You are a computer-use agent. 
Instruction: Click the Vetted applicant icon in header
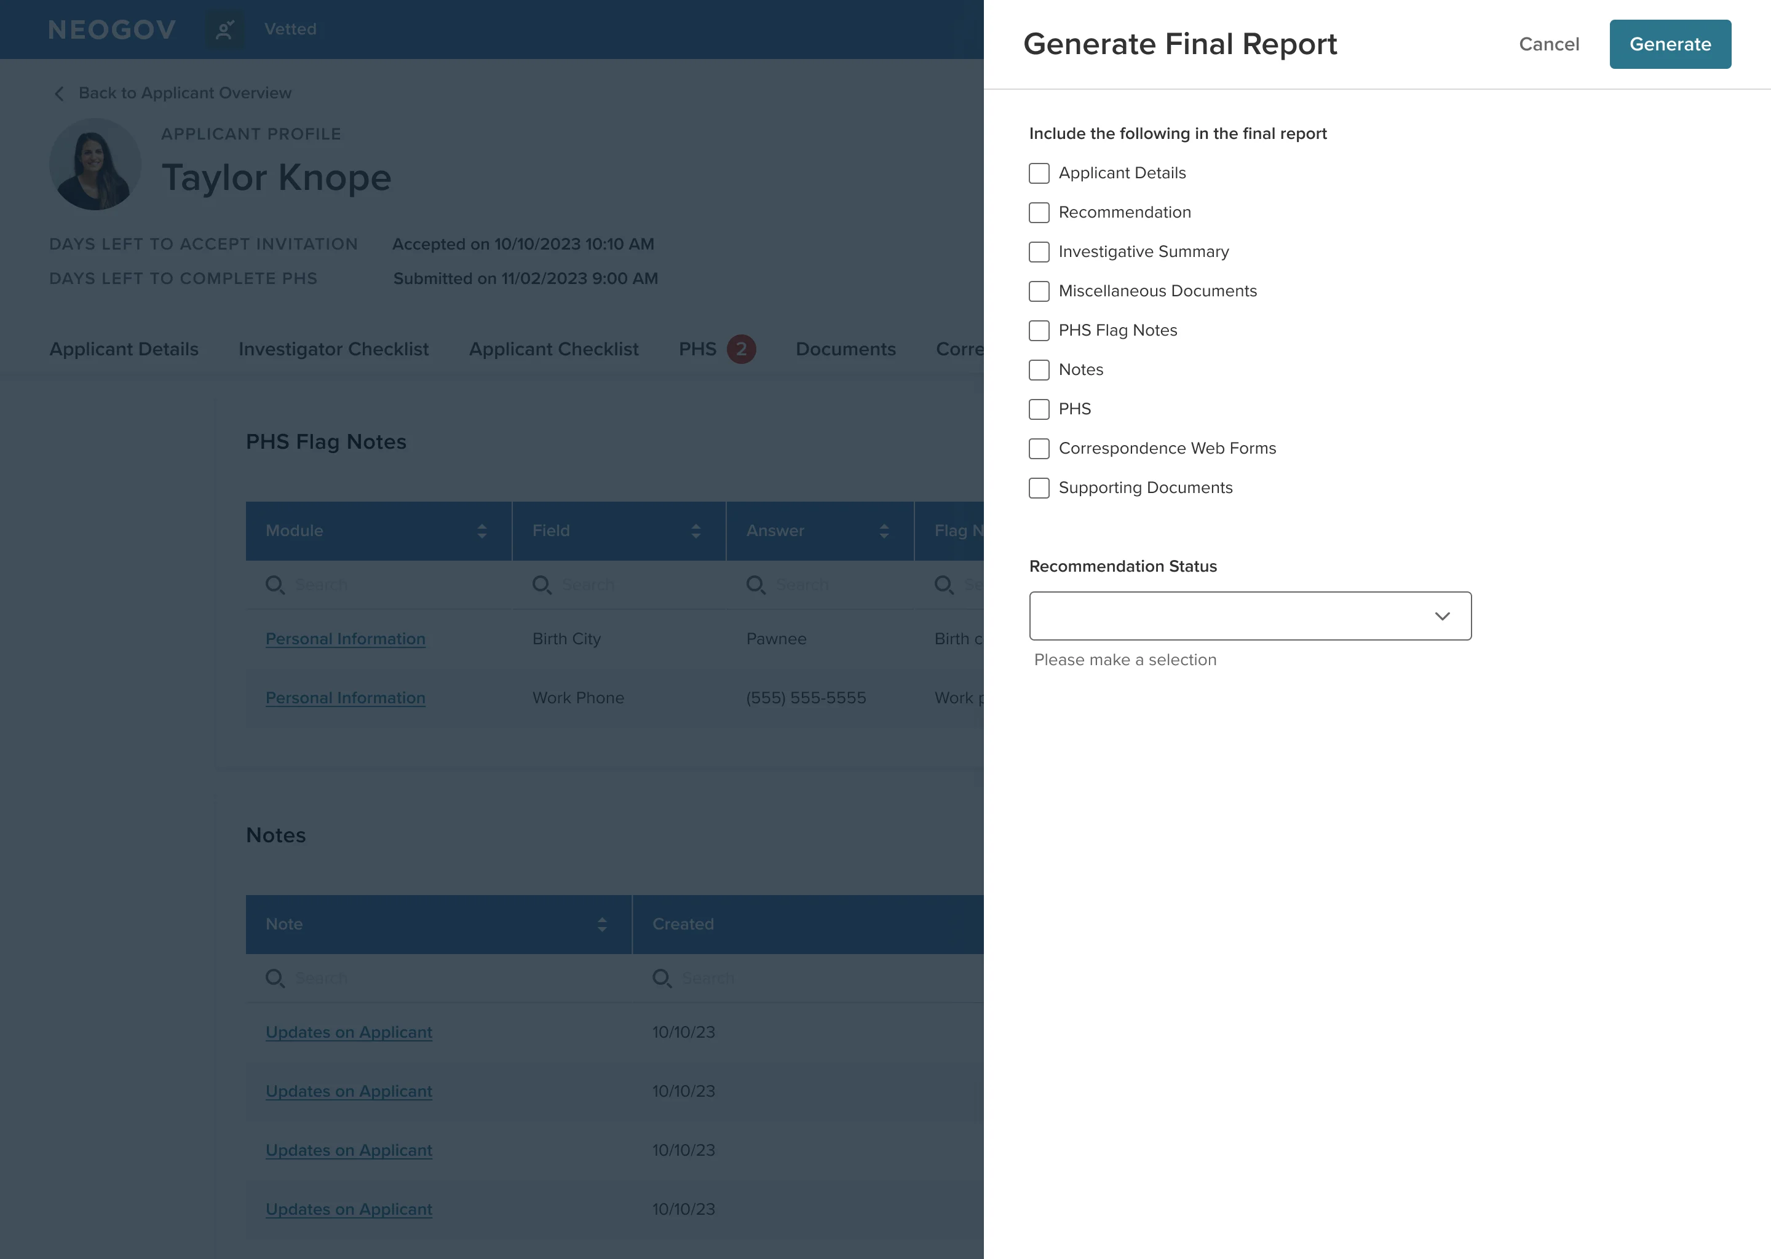point(225,30)
